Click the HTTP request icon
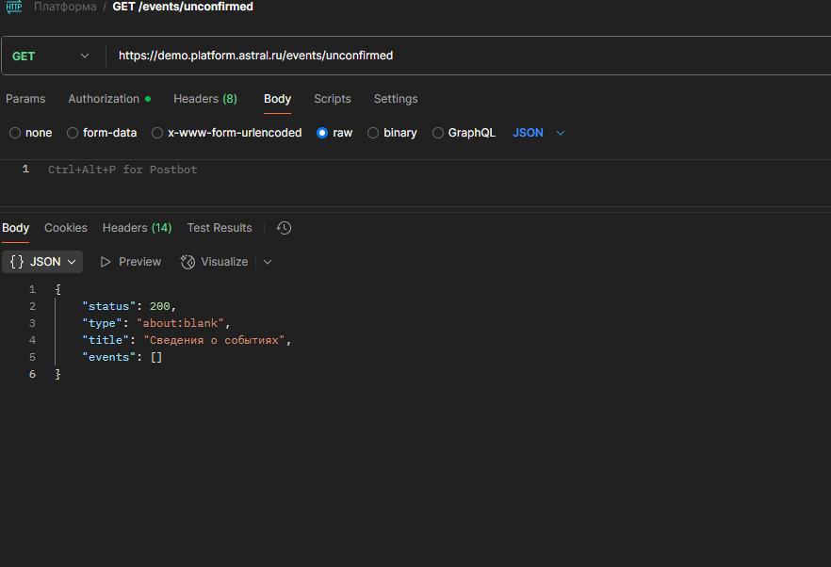This screenshot has width=831, height=567. tap(14, 7)
